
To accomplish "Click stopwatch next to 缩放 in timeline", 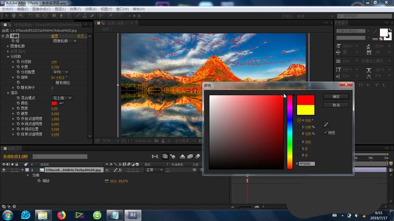I will 39,181.
